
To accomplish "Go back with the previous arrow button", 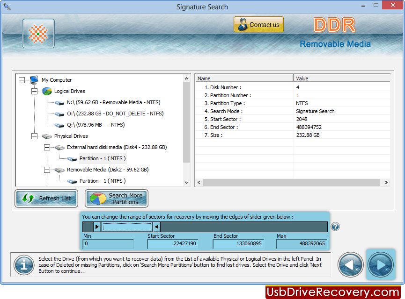I will coord(350,265).
